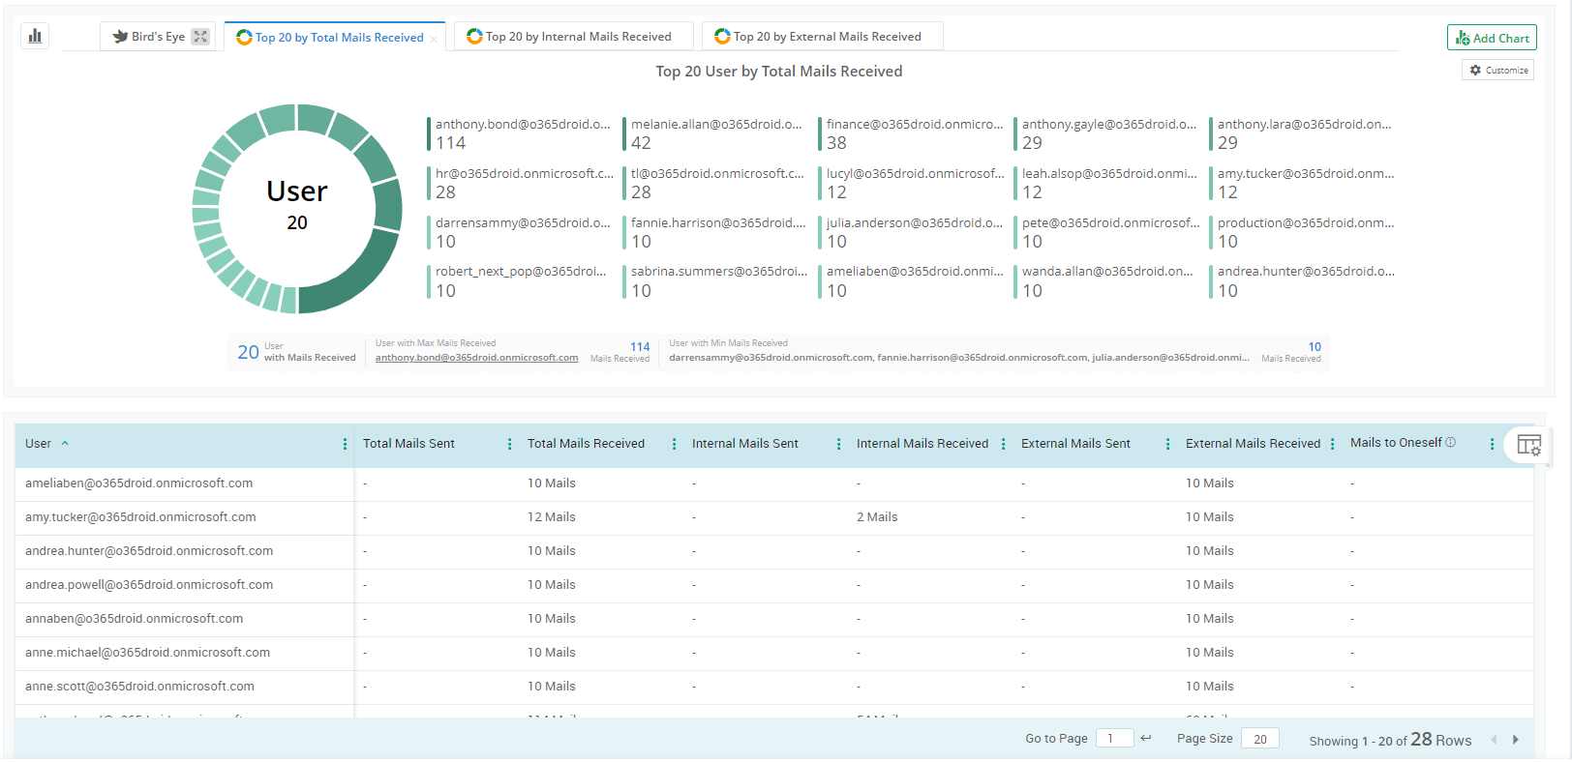Click robert_next_pop legend entry with 10
This screenshot has width=1572, height=762.
[x=519, y=281]
